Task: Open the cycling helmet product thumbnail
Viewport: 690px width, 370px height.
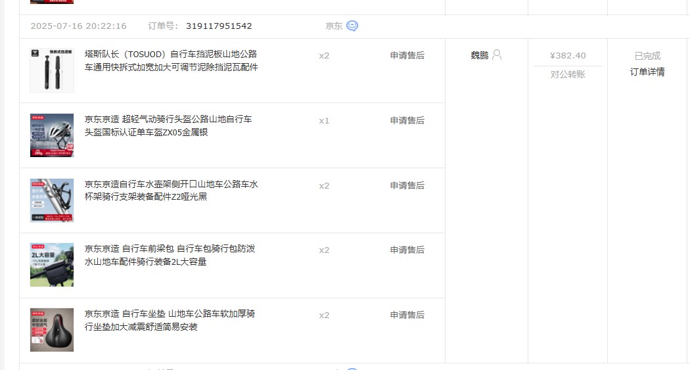Action: [x=52, y=135]
